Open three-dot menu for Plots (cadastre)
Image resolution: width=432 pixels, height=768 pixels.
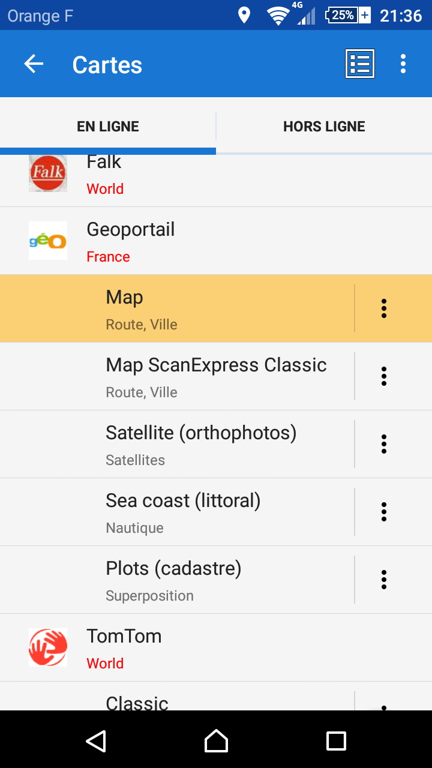coord(384,580)
